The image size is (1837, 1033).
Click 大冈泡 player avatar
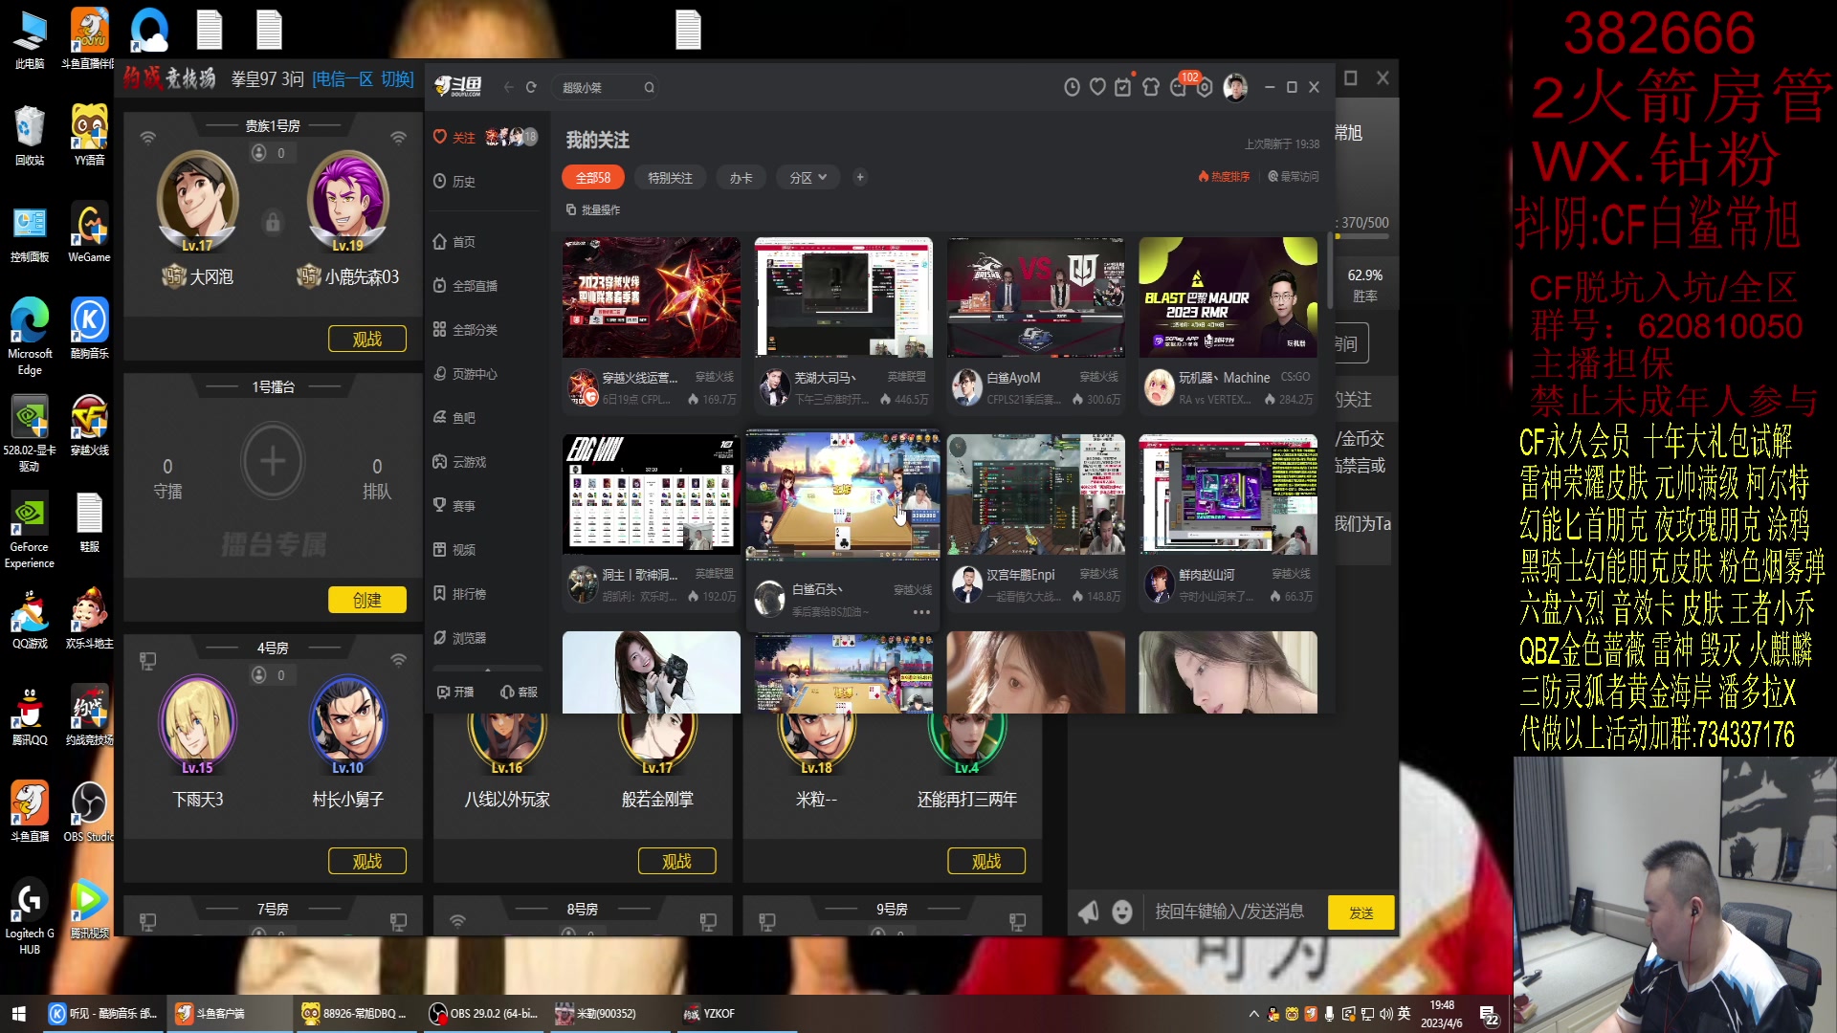tap(197, 200)
